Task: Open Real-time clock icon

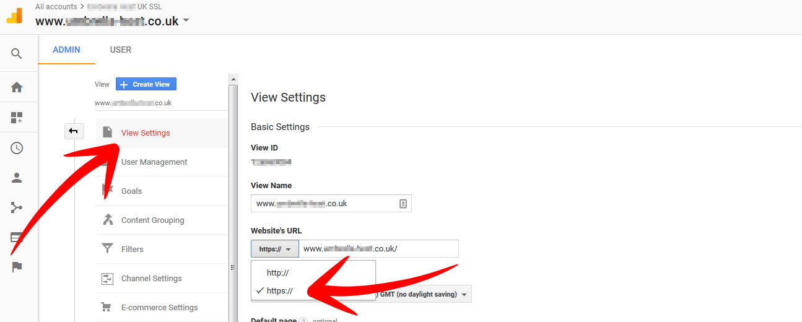Action: [17, 148]
